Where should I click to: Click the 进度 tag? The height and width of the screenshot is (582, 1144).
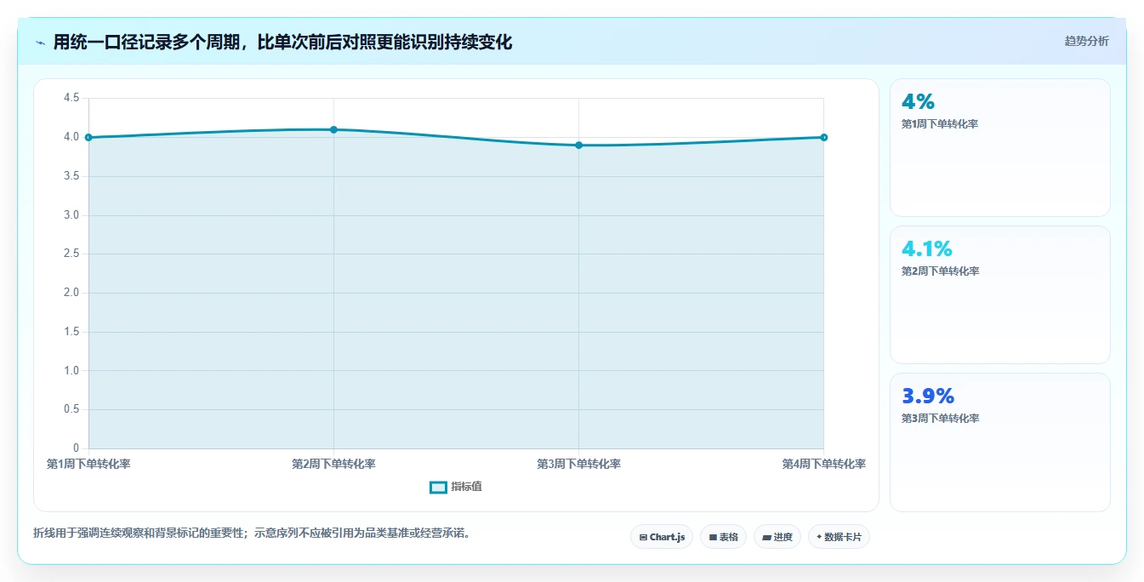[777, 537]
